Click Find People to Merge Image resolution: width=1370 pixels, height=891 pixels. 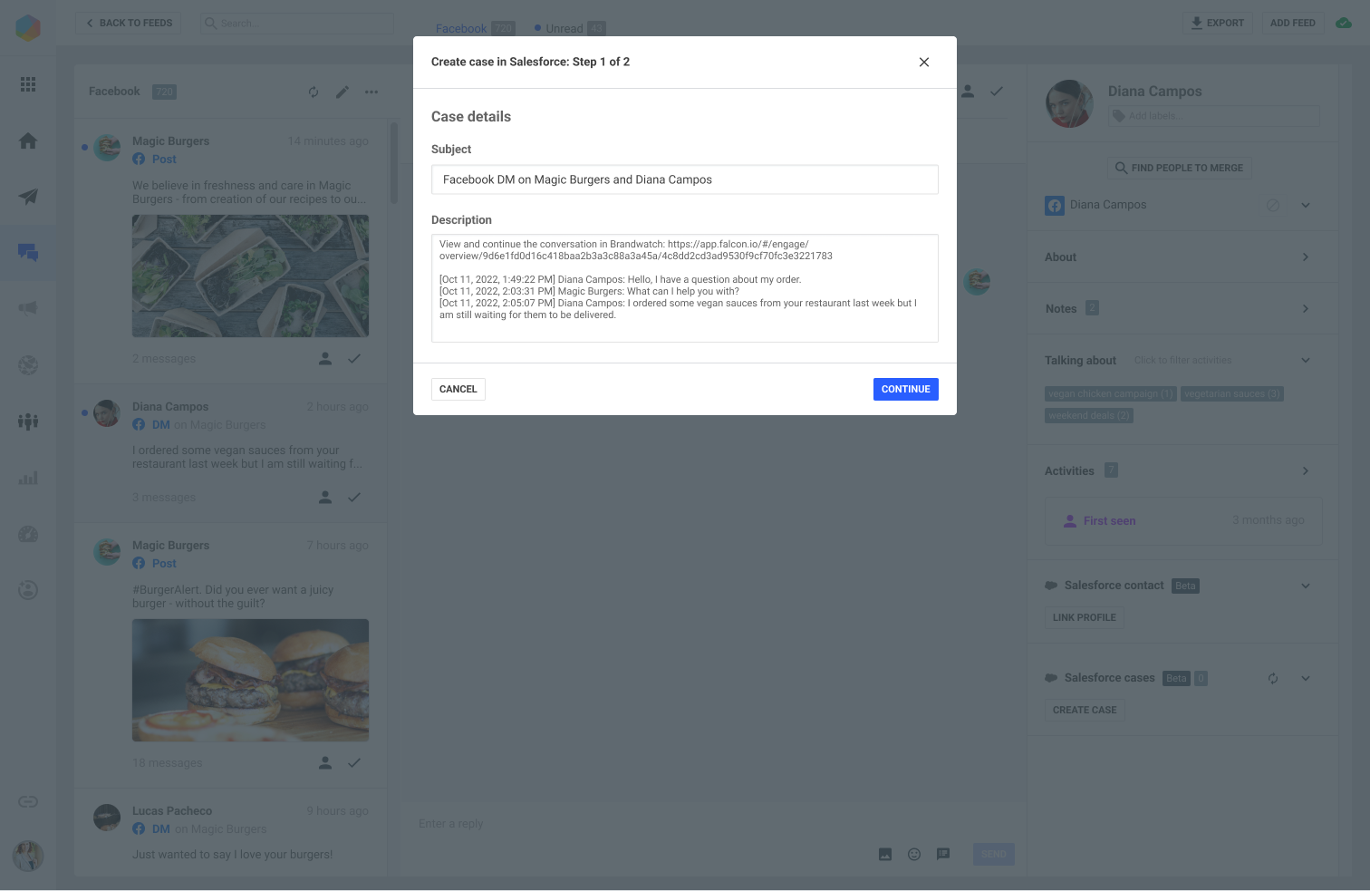[x=1179, y=168]
